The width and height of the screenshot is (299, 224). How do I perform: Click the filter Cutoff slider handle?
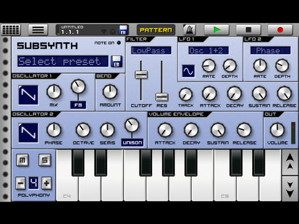(x=141, y=75)
